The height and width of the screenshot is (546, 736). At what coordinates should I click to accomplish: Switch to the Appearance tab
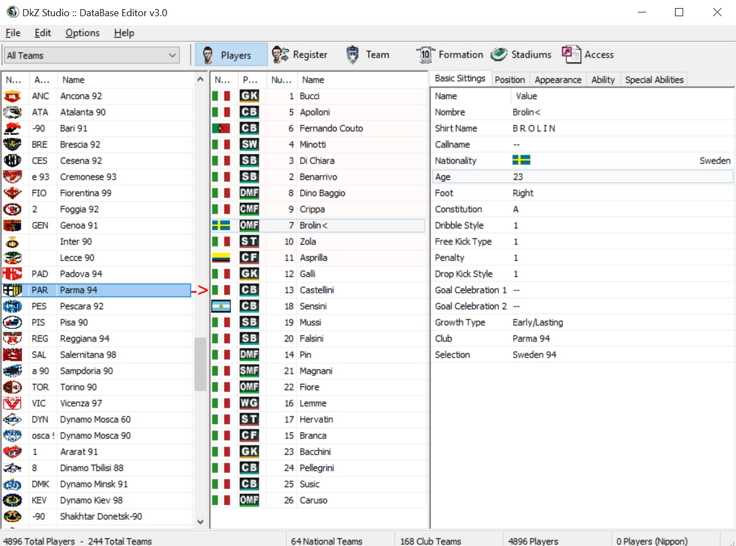coord(558,80)
